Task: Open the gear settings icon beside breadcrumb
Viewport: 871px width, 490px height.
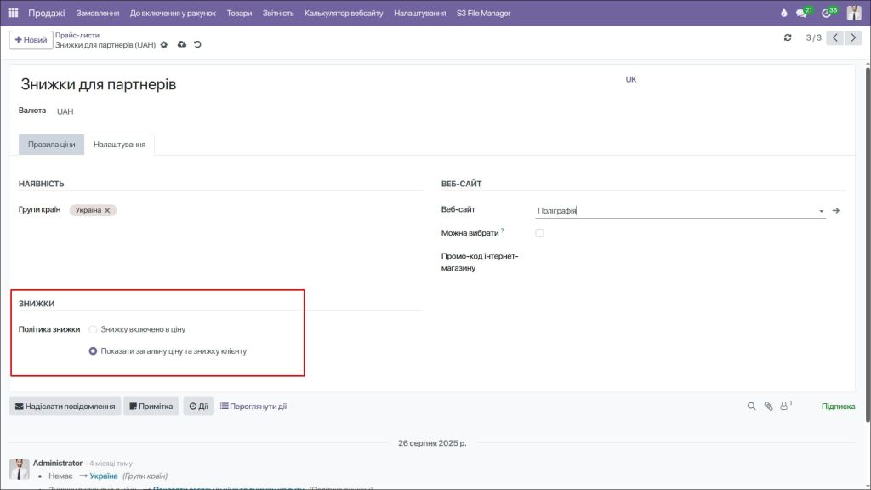Action: [x=164, y=44]
